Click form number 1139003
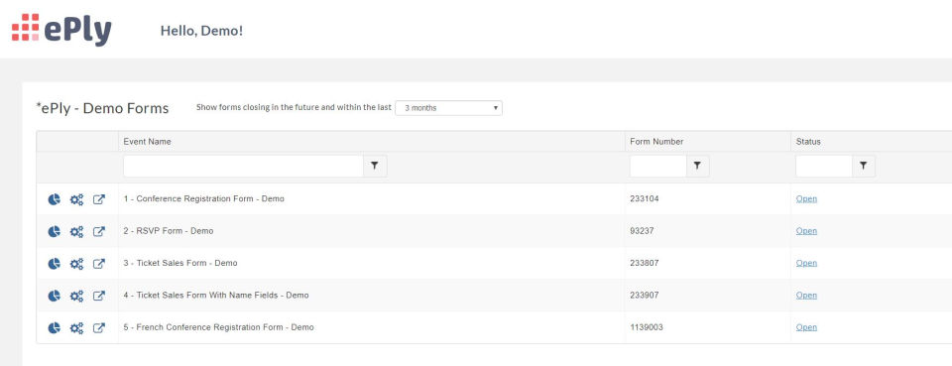This screenshot has height=366, width=952. (647, 327)
